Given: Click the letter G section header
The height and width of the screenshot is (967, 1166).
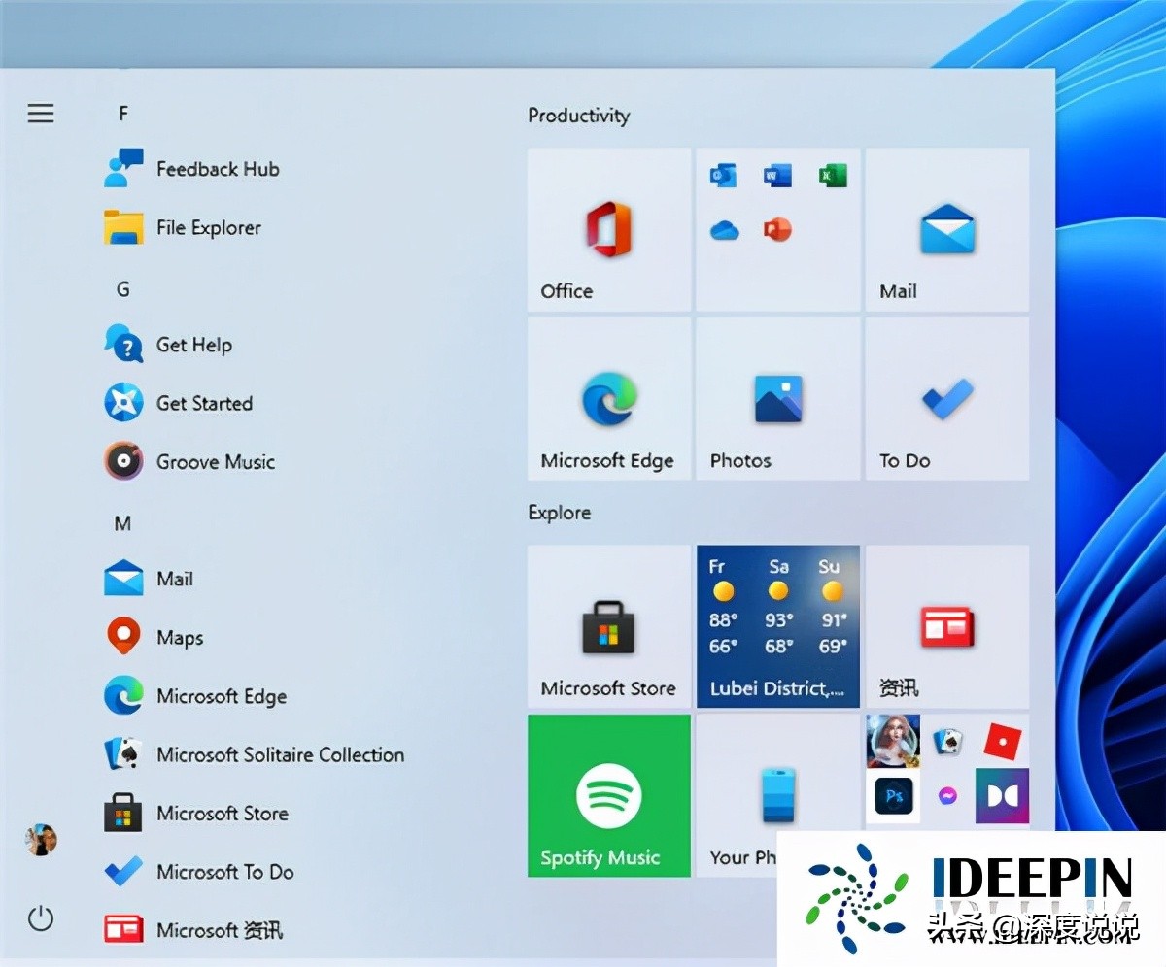Looking at the screenshot, I should click(123, 289).
